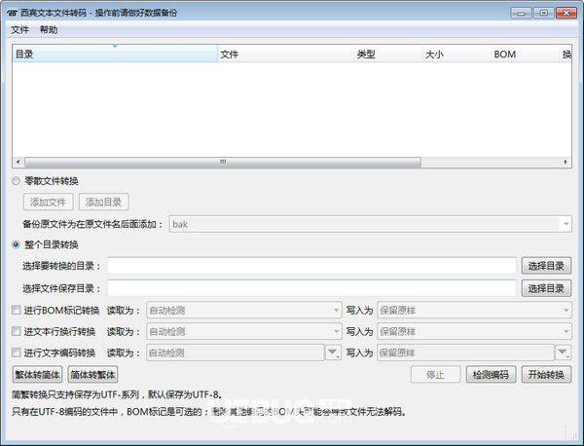Click the 添加目录 button
The image size is (584, 446).
coord(104,202)
